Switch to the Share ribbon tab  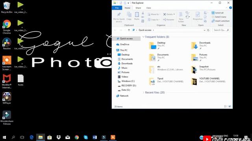(138, 8)
